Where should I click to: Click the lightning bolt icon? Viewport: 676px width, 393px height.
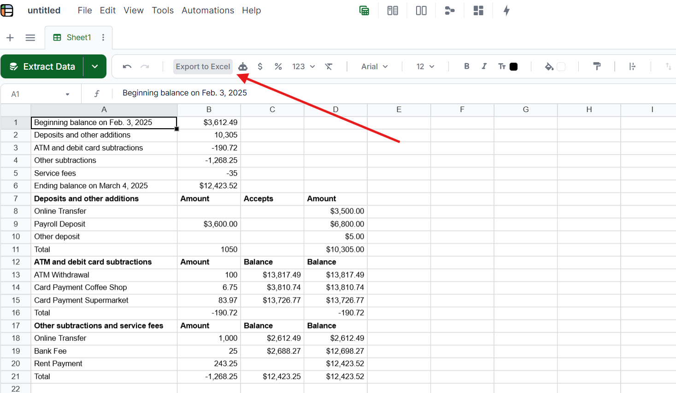(x=506, y=11)
